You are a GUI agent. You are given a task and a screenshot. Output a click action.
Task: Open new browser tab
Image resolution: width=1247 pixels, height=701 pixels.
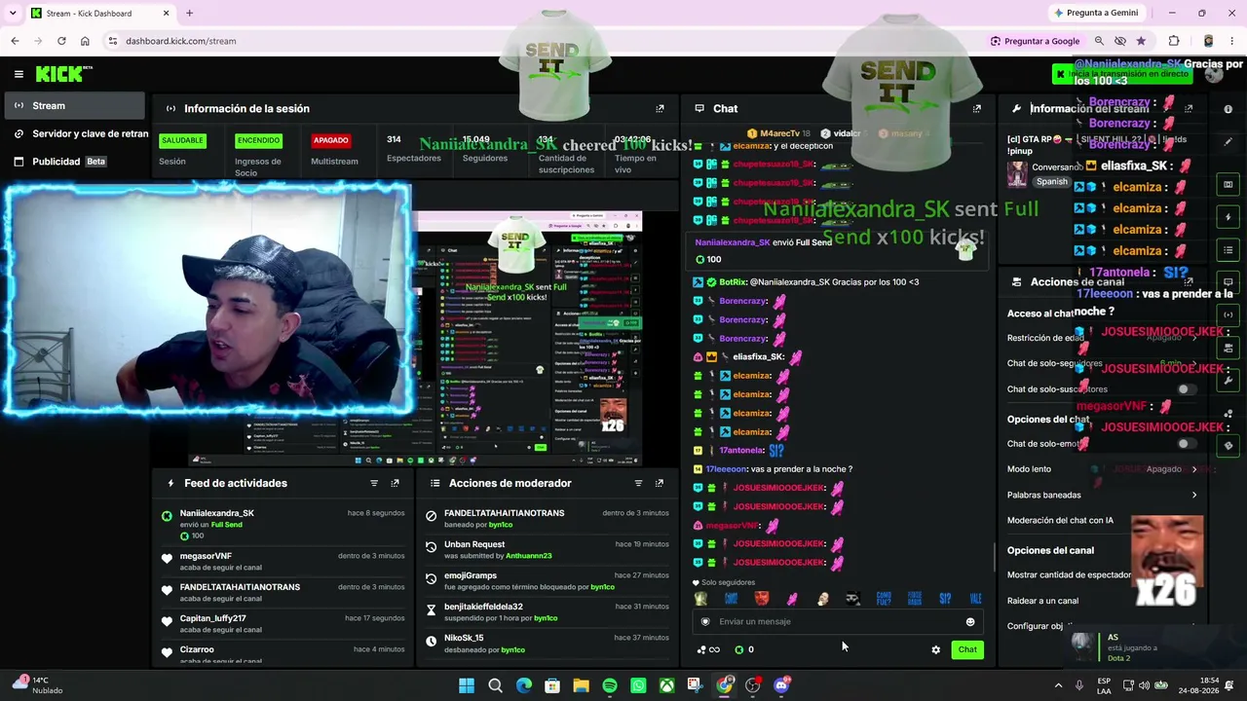coord(189,13)
